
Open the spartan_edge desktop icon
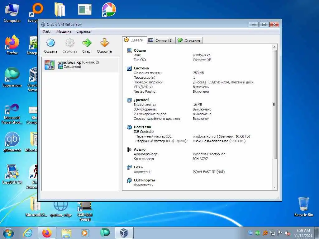(x=61, y=209)
